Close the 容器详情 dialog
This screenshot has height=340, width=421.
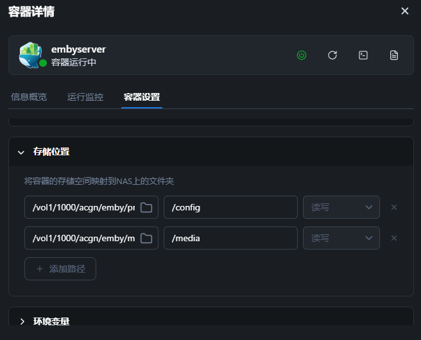[404, 11]
